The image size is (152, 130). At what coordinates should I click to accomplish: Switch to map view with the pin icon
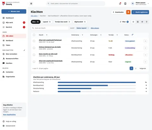click(147, 22)
